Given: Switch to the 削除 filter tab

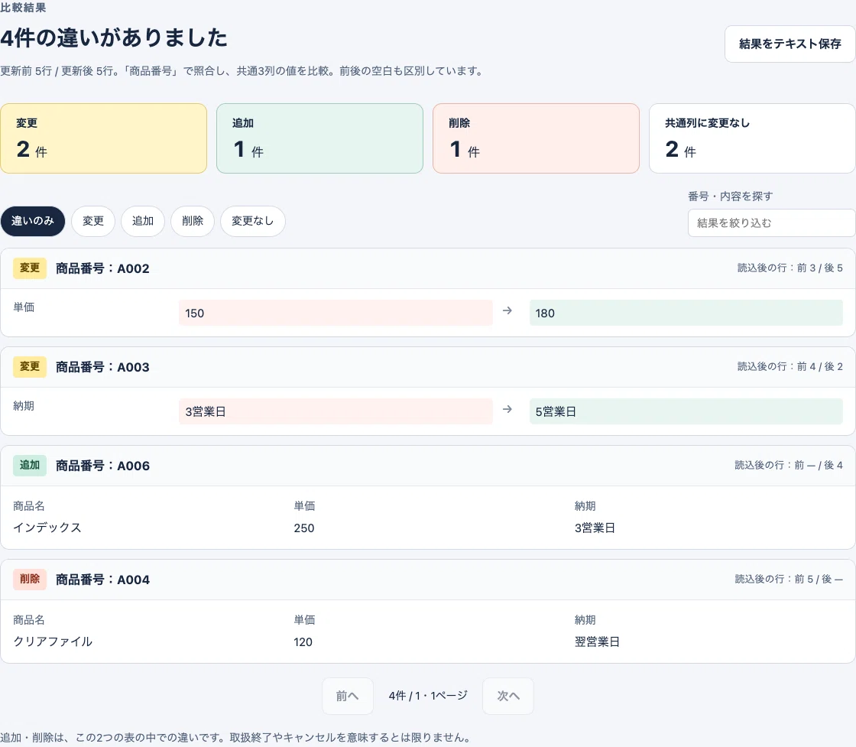Looking at the screenshot, I should coord(193,221).
